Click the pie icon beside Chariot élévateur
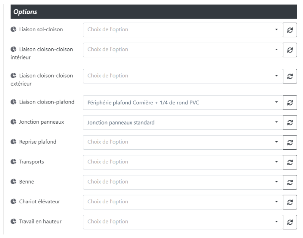Screen dimensions: 303x238 coord(13,202)
